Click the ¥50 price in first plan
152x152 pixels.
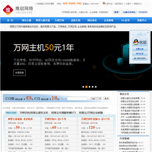(x=18, y=128)
